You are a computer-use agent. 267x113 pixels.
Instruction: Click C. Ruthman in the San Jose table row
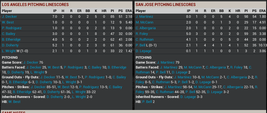pos(144,40)
